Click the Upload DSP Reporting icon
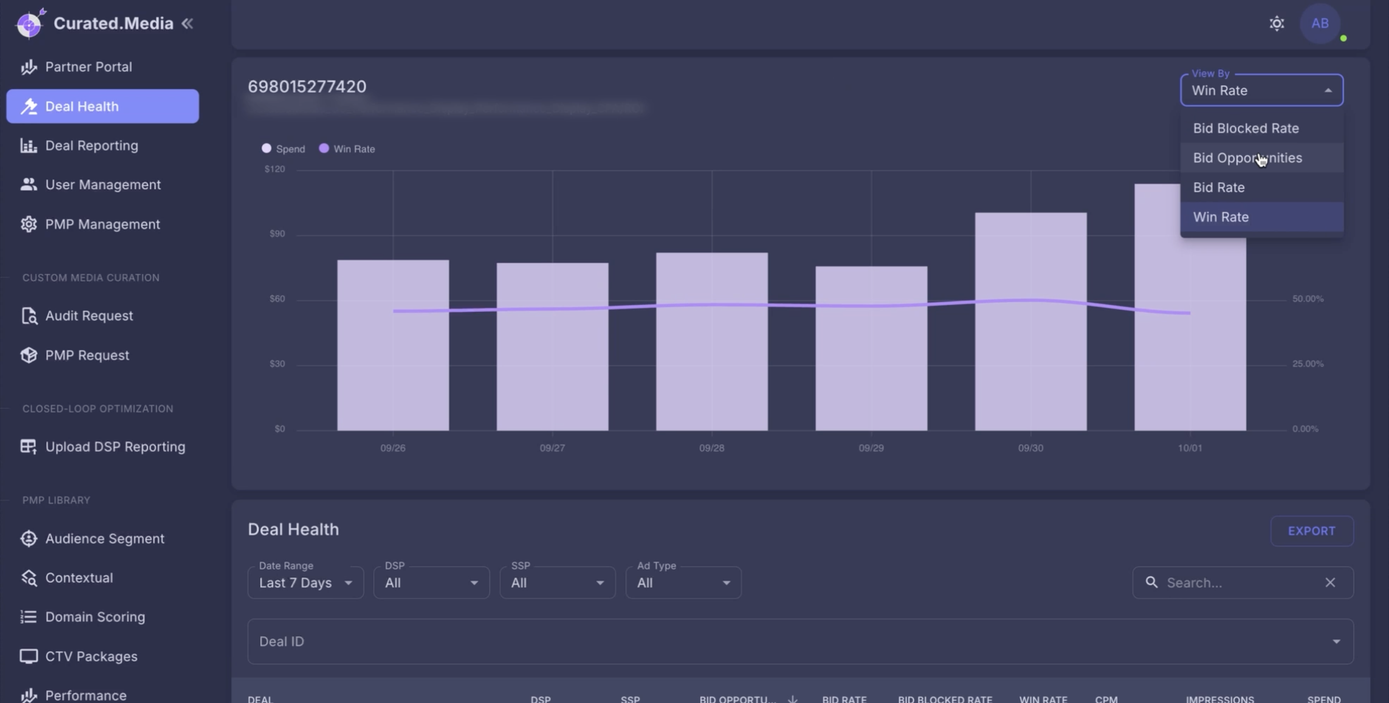This screenshot has height=703, width=1389. 29,447
